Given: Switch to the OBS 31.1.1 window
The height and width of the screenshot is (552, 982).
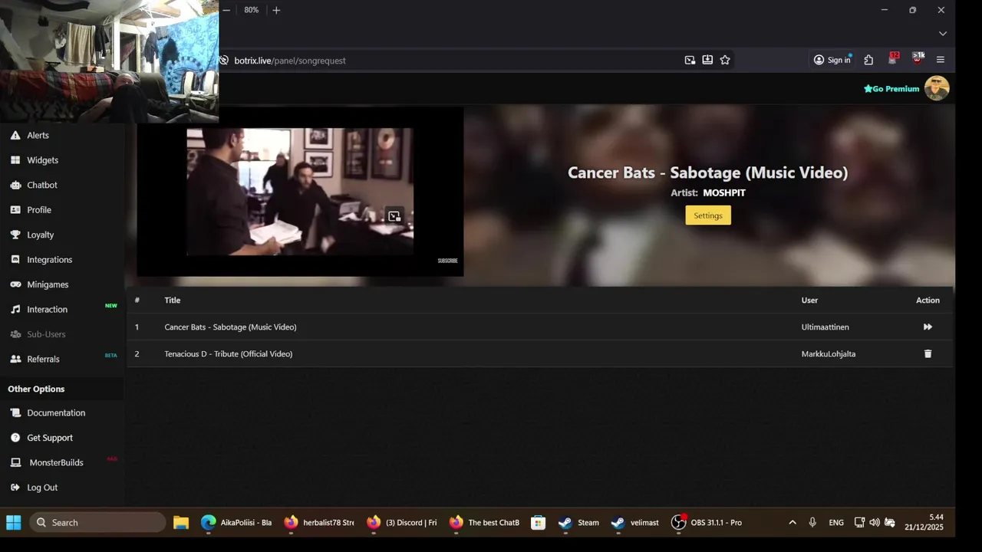Looking at the screenshot, I should (x=707, y=522).
